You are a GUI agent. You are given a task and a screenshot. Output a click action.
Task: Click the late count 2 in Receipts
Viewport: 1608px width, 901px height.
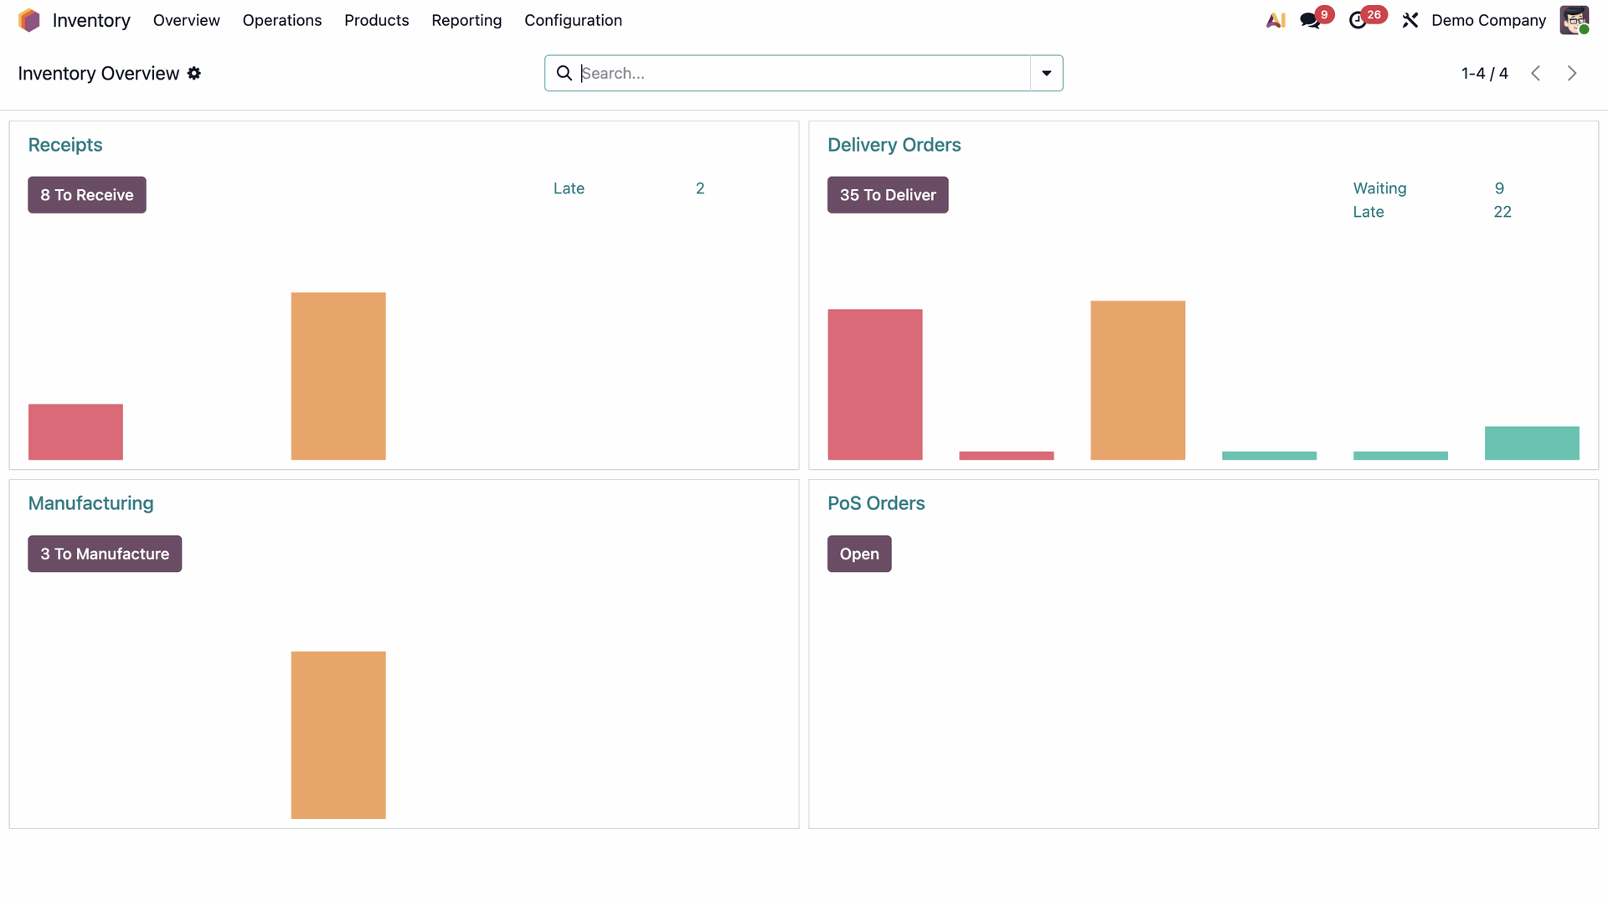coord(700,188)
